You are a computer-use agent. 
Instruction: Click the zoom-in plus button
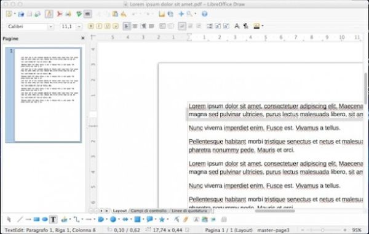(345, 230)
